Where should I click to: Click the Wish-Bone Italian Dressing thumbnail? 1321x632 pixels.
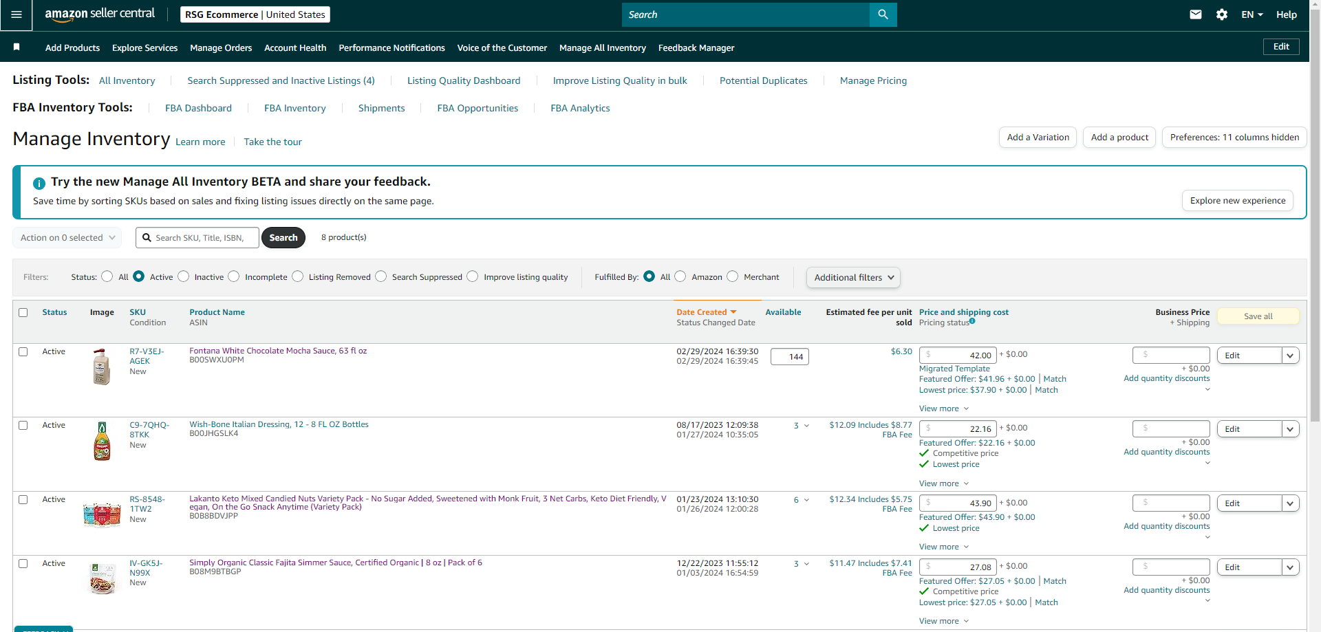point(102,441)
